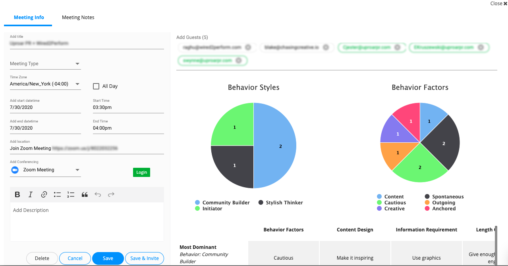The height and width of the screenshot is (266, 508).
Task: Click the Save button
Action: pos(108,258)
